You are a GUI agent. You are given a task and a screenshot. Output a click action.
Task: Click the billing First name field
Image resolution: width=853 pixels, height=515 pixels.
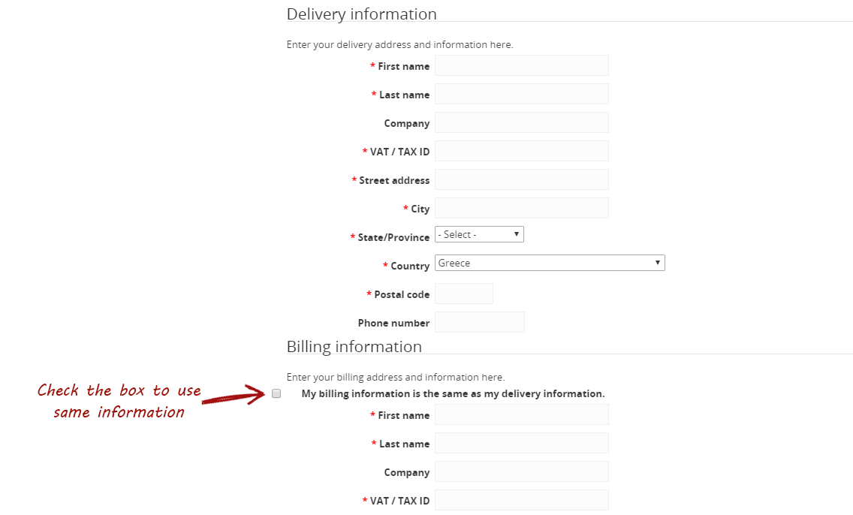pyautogui.click(x=522, y=414)
